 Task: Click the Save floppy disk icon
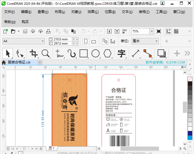tap(25, 31)
